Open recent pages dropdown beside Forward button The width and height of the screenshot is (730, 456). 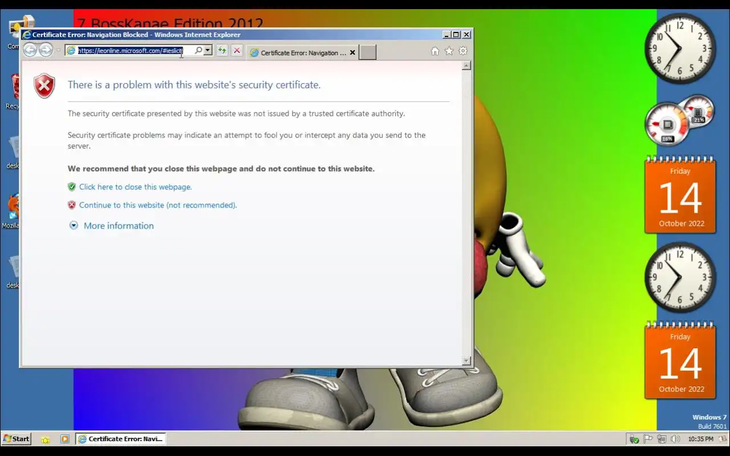click(x=58, y=50)
